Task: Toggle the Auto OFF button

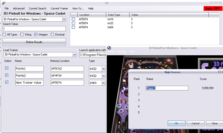Action: point(213,9)
